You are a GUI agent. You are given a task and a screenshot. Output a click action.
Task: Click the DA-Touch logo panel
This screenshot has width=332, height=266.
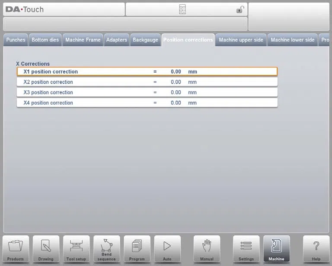64,10
